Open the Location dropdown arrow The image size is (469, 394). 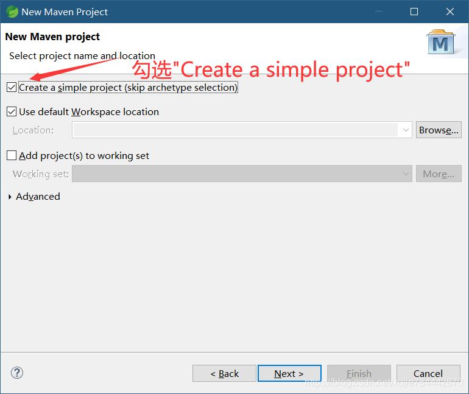(x=406, y=130)
